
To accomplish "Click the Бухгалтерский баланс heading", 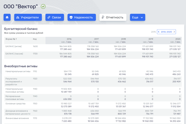I will pos(21,29).
